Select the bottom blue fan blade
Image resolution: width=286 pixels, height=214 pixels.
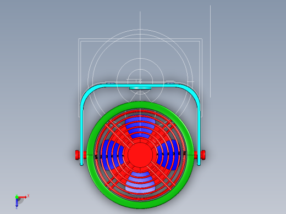[x=140, y=183]
